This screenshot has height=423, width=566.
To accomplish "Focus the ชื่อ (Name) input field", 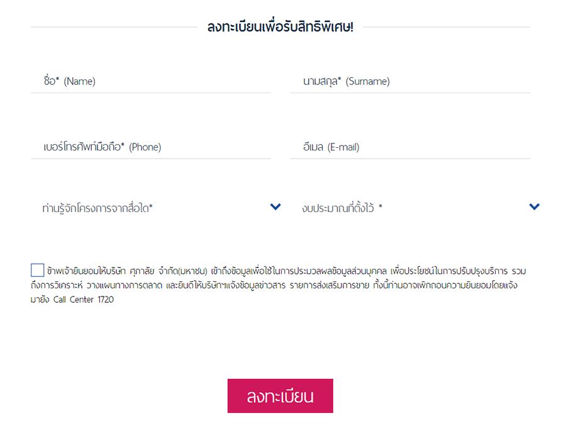I will click(x=151, y=81).
